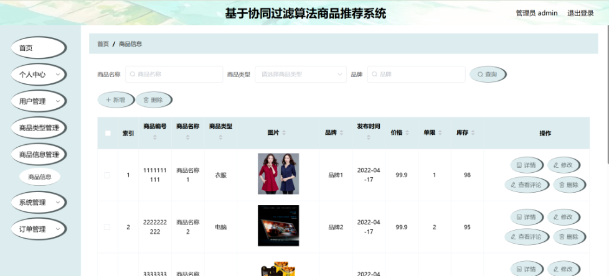
Task: Click 管理员 admin account text
Action: pos(536,13)
